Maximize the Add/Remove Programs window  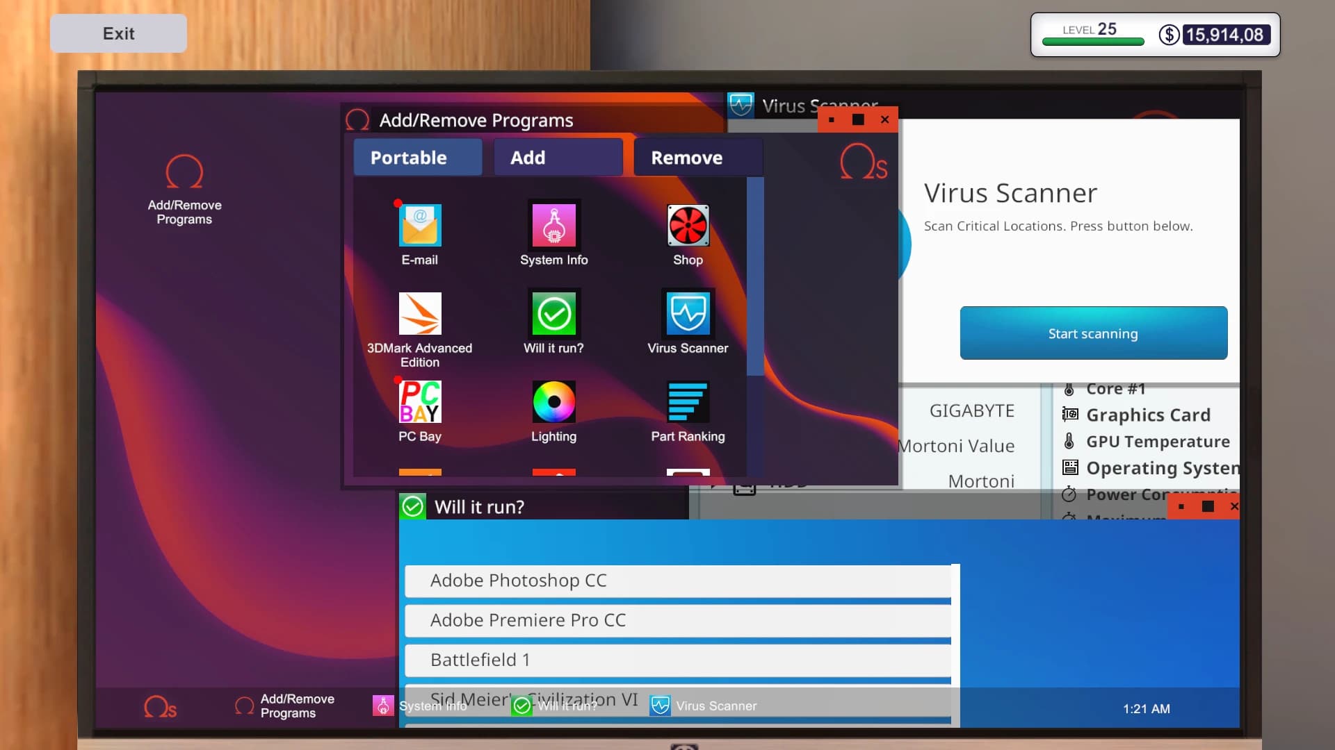coord(858,119)
